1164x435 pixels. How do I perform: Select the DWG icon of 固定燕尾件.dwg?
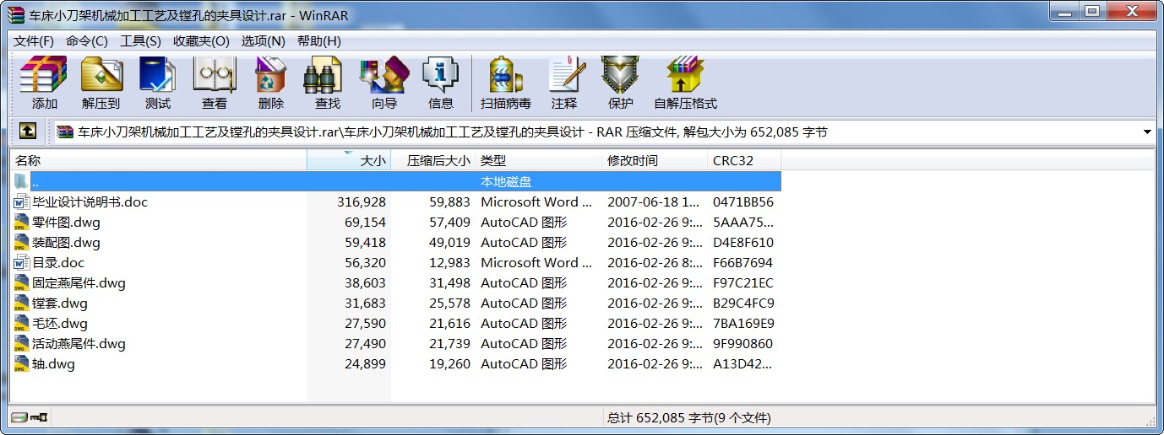[22, 283]
